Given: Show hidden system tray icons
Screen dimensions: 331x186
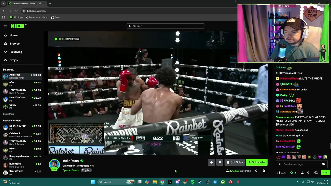Looking at the screenshot, I should tap(297, 182).
